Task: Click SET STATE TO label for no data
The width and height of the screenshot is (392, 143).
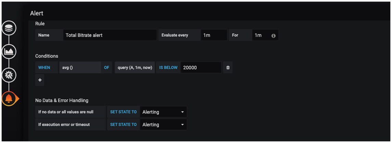Action: 123,112
